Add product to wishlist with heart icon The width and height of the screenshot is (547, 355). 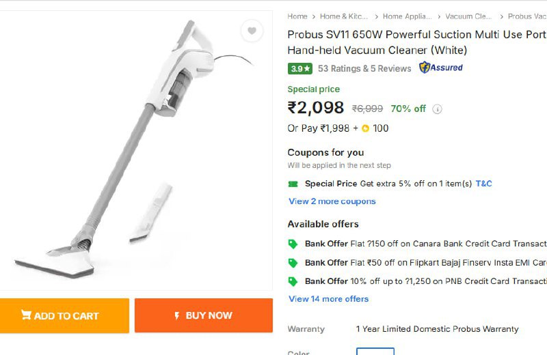252,31
